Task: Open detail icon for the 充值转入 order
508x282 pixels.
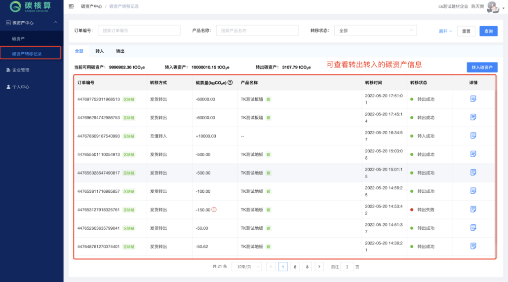Action: 473,136
